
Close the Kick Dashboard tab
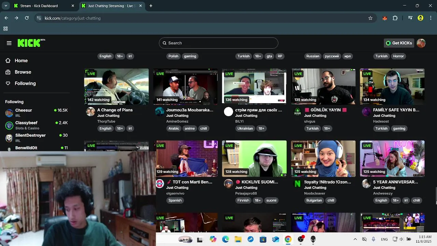(x=73, y=6)
